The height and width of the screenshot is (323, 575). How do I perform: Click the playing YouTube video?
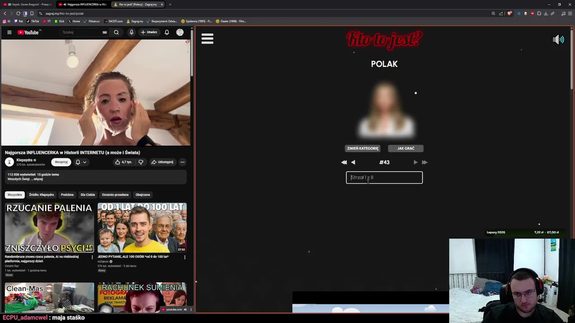(x=95, y=92)
